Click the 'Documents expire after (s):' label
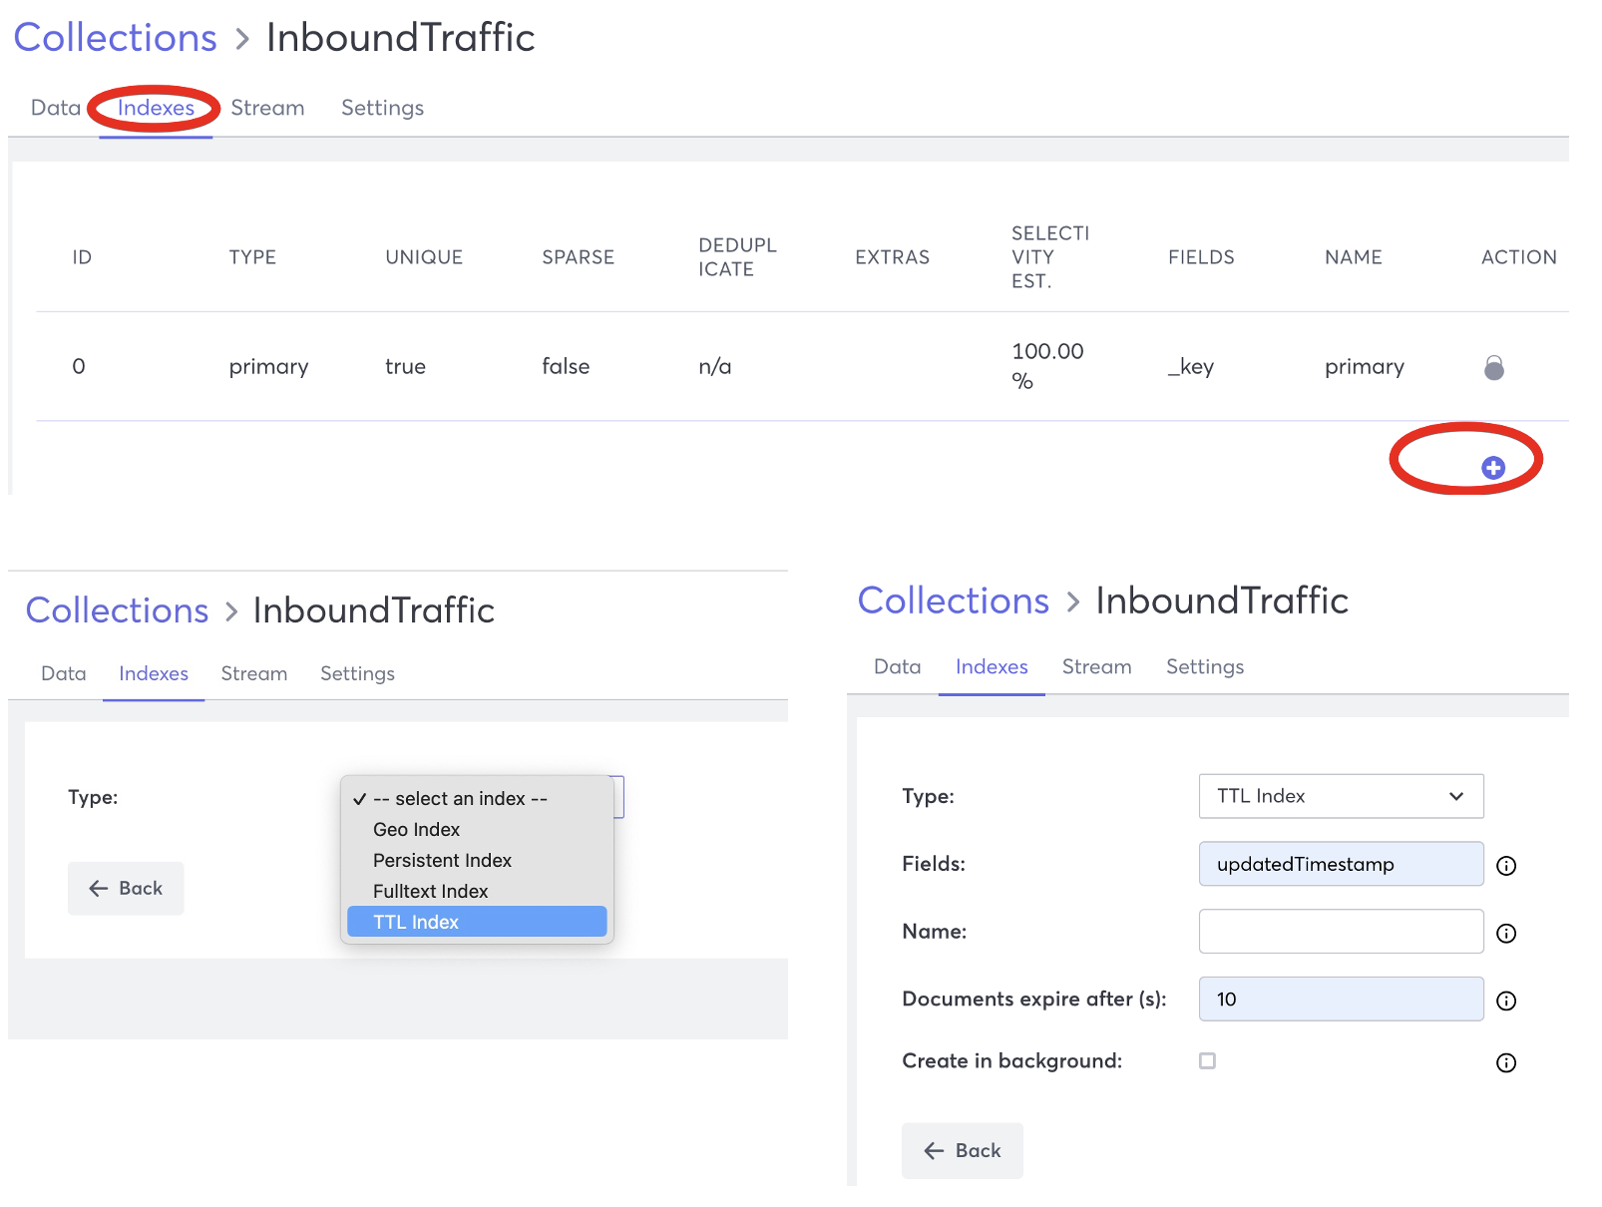This screenshot has width=1602, height=1207. pos(1034,1000)
